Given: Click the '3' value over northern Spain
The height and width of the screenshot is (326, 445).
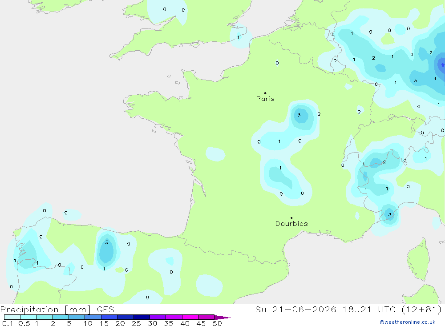Looking at the screenshot, I should coord(107,242).
